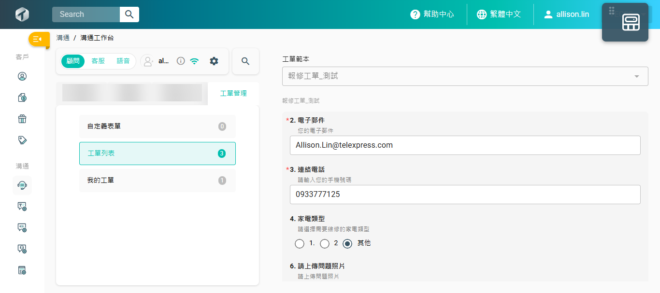Switch to the 客服 mode tab

pos(98,61)
